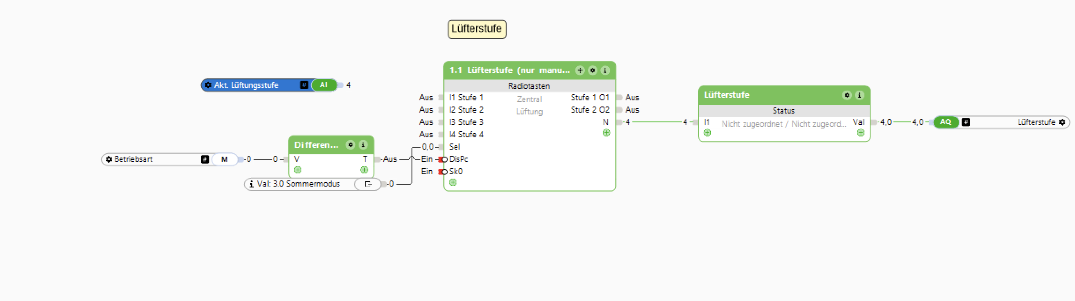Click info icon on Val: 3.0 Sommermodus
1075x301 pixels.
click(x=252, y=184)
